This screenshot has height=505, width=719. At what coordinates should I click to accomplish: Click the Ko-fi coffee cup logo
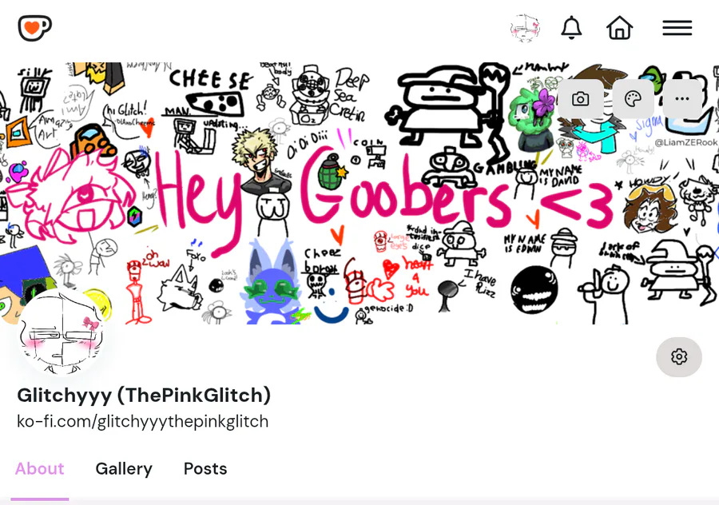(35, 28)
